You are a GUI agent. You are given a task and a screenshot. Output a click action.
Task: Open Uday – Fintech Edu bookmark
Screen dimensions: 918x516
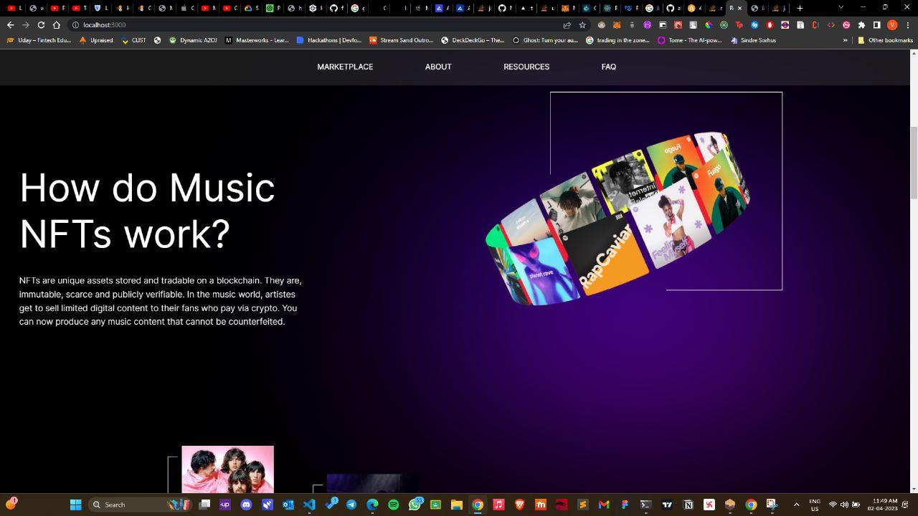pos(39,40)
